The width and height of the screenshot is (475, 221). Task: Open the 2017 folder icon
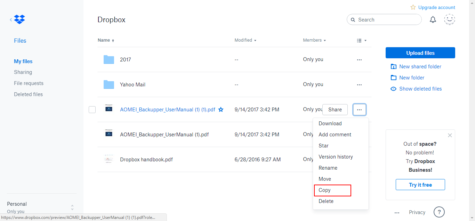coord(109,60)
